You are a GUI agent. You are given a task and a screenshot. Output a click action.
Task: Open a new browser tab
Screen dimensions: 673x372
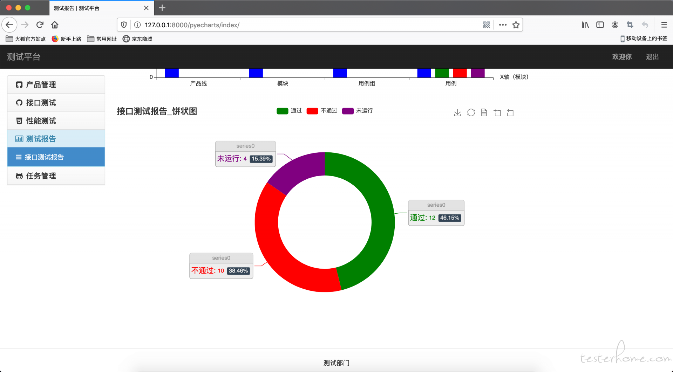coord(162,8)
